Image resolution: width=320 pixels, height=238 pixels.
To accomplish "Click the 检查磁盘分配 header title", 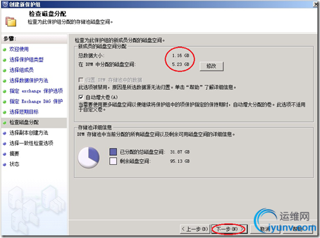I will tap(48, 14).
